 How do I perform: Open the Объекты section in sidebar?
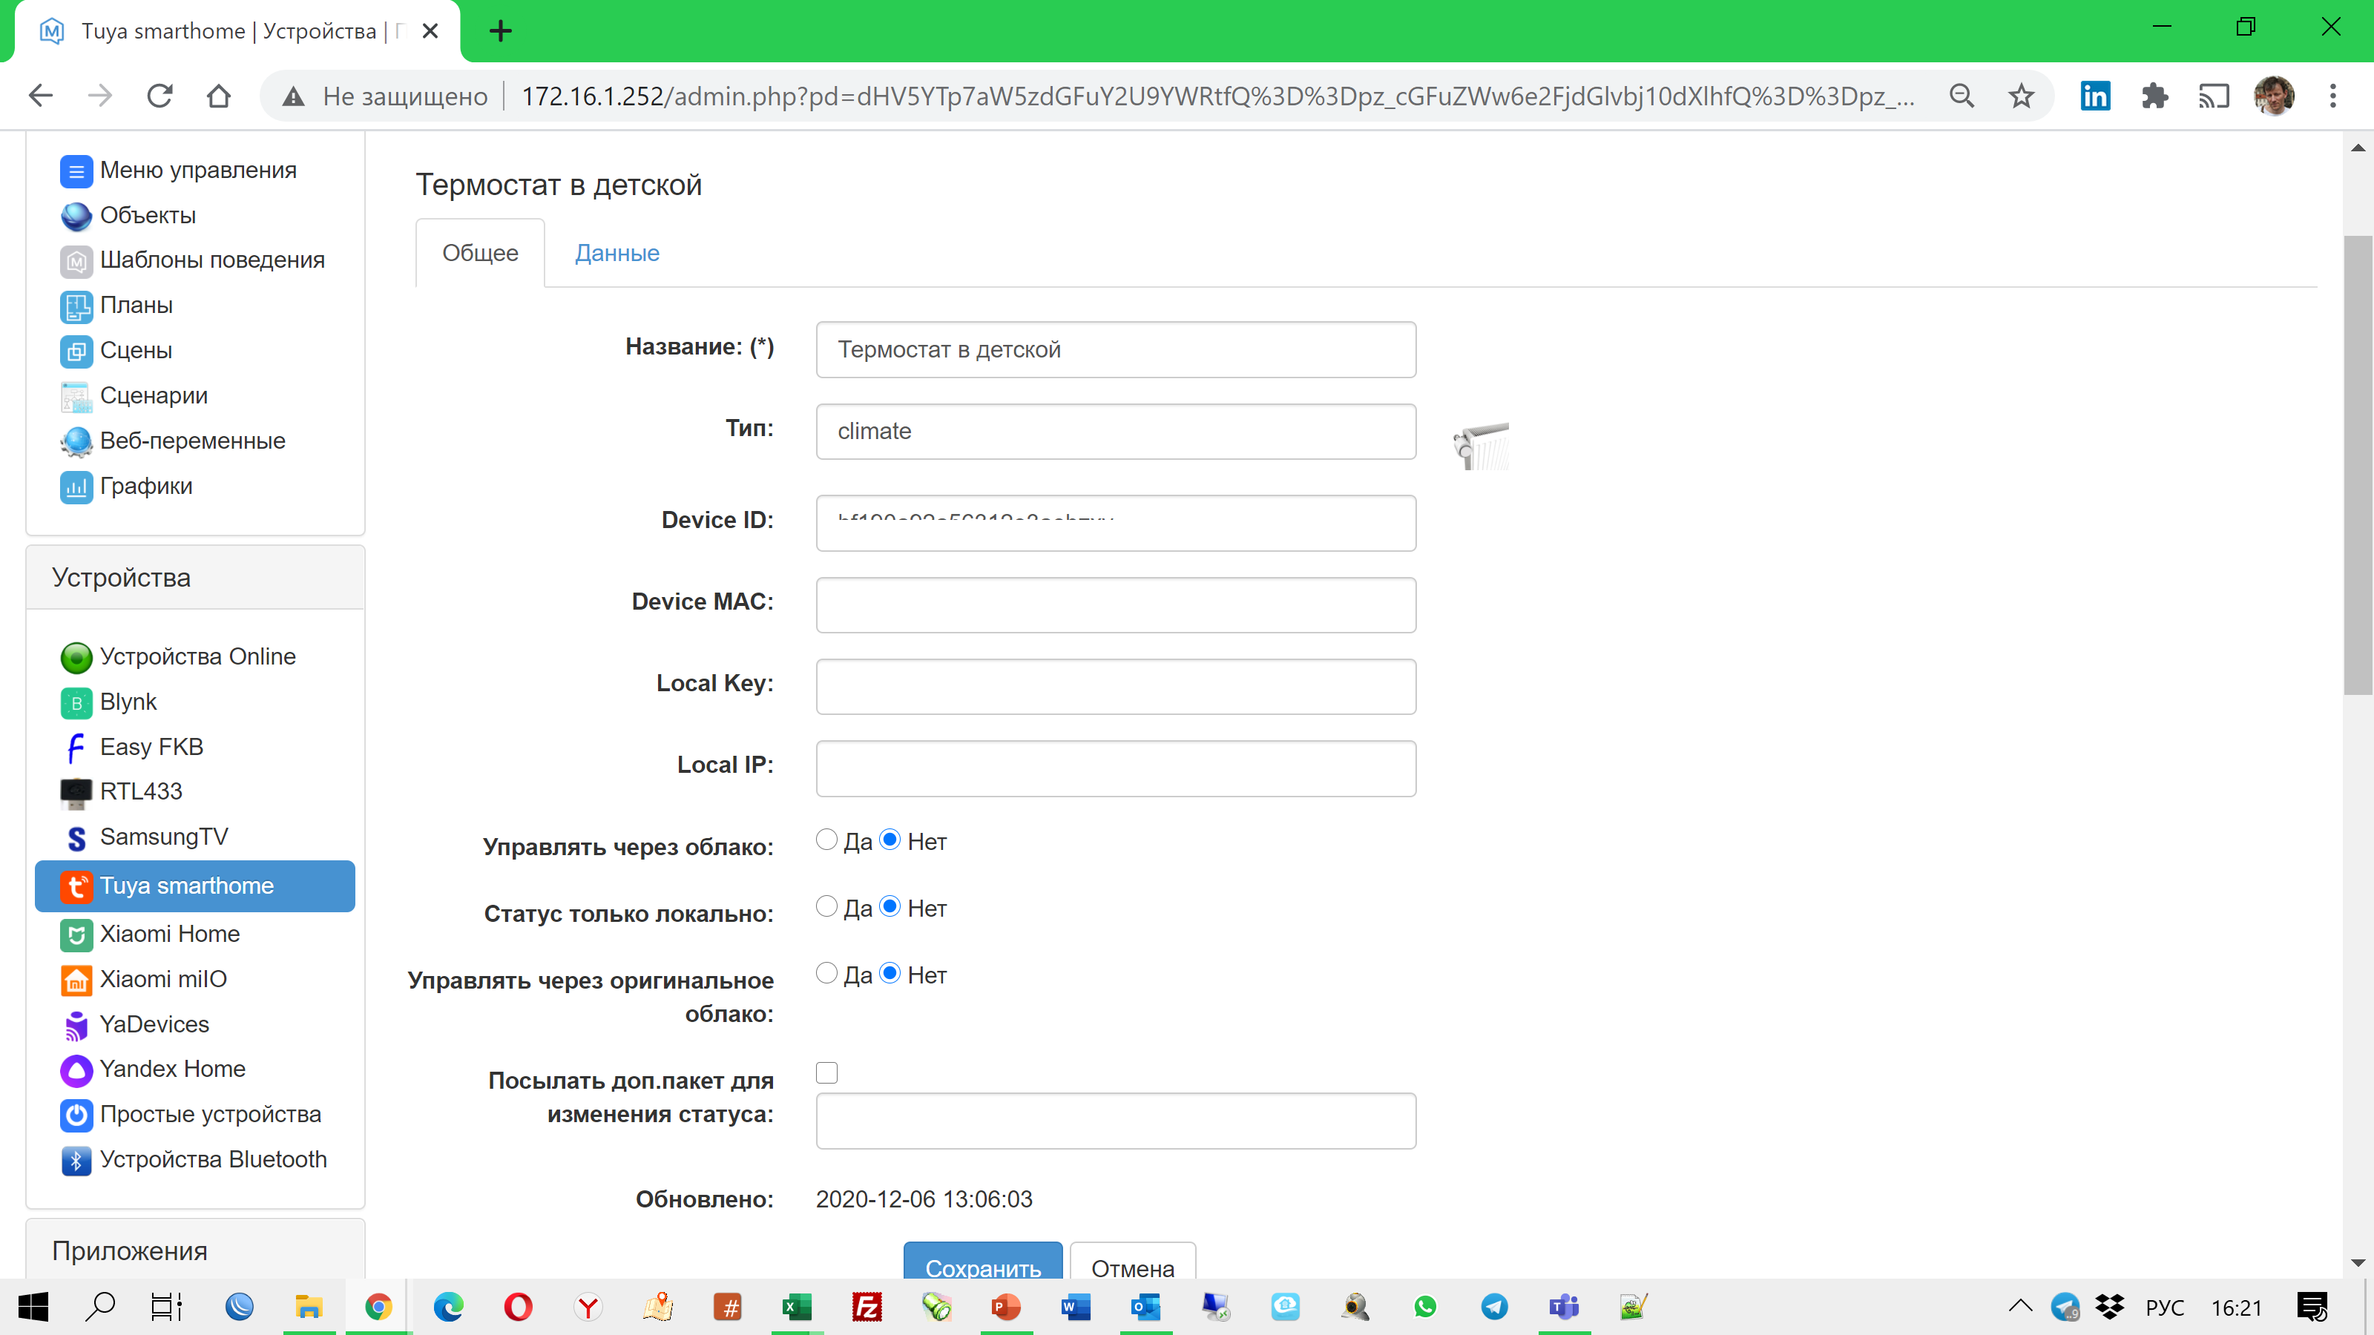pyautogui.click(x=147, y=216)
